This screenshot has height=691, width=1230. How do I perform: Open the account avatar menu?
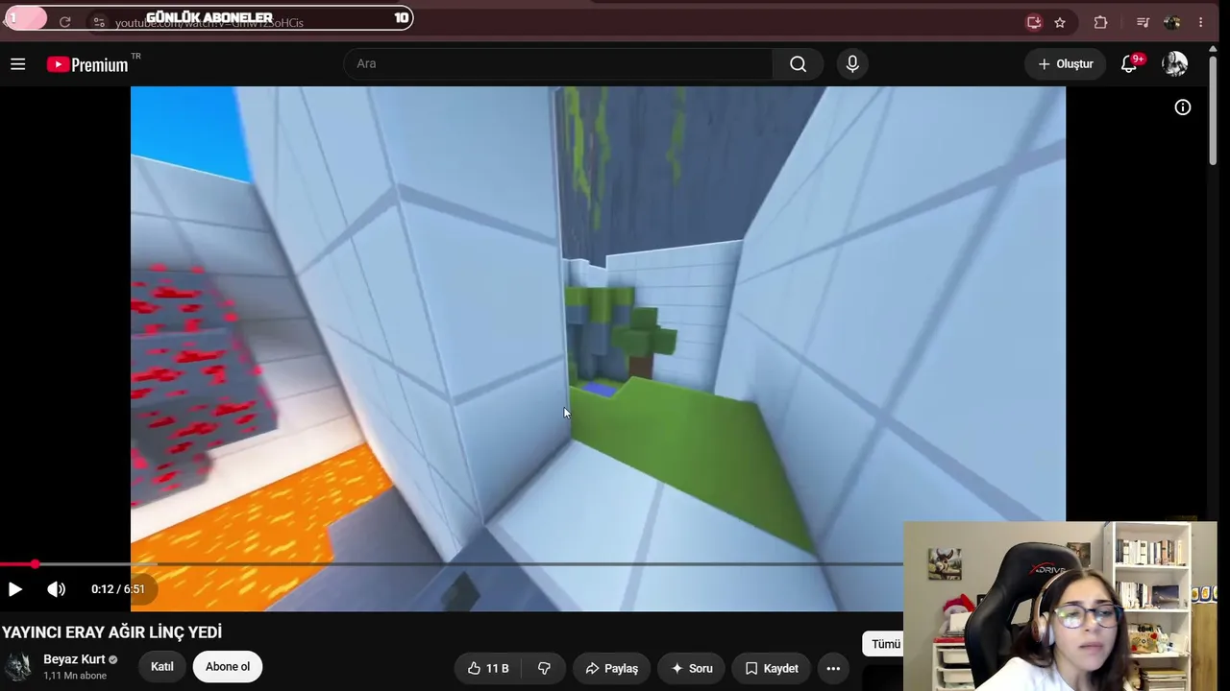pyautogui.click(x=1174, y=64)
